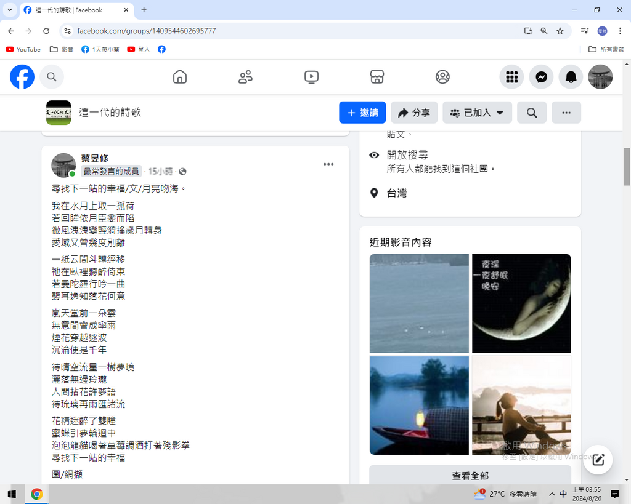Open the YouTube bookmark
This screenshot has height=504, width=631.
(x=23, y=49)
